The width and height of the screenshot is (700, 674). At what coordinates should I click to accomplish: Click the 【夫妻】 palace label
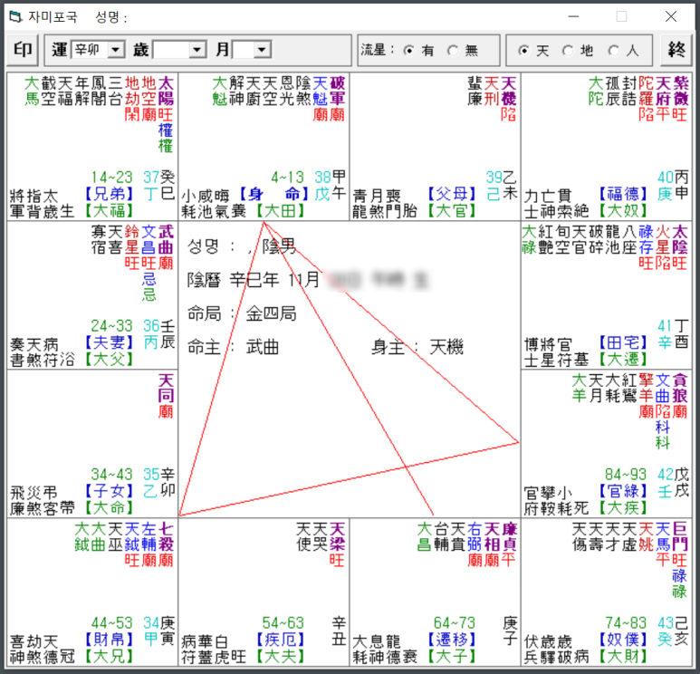[109, 342]
